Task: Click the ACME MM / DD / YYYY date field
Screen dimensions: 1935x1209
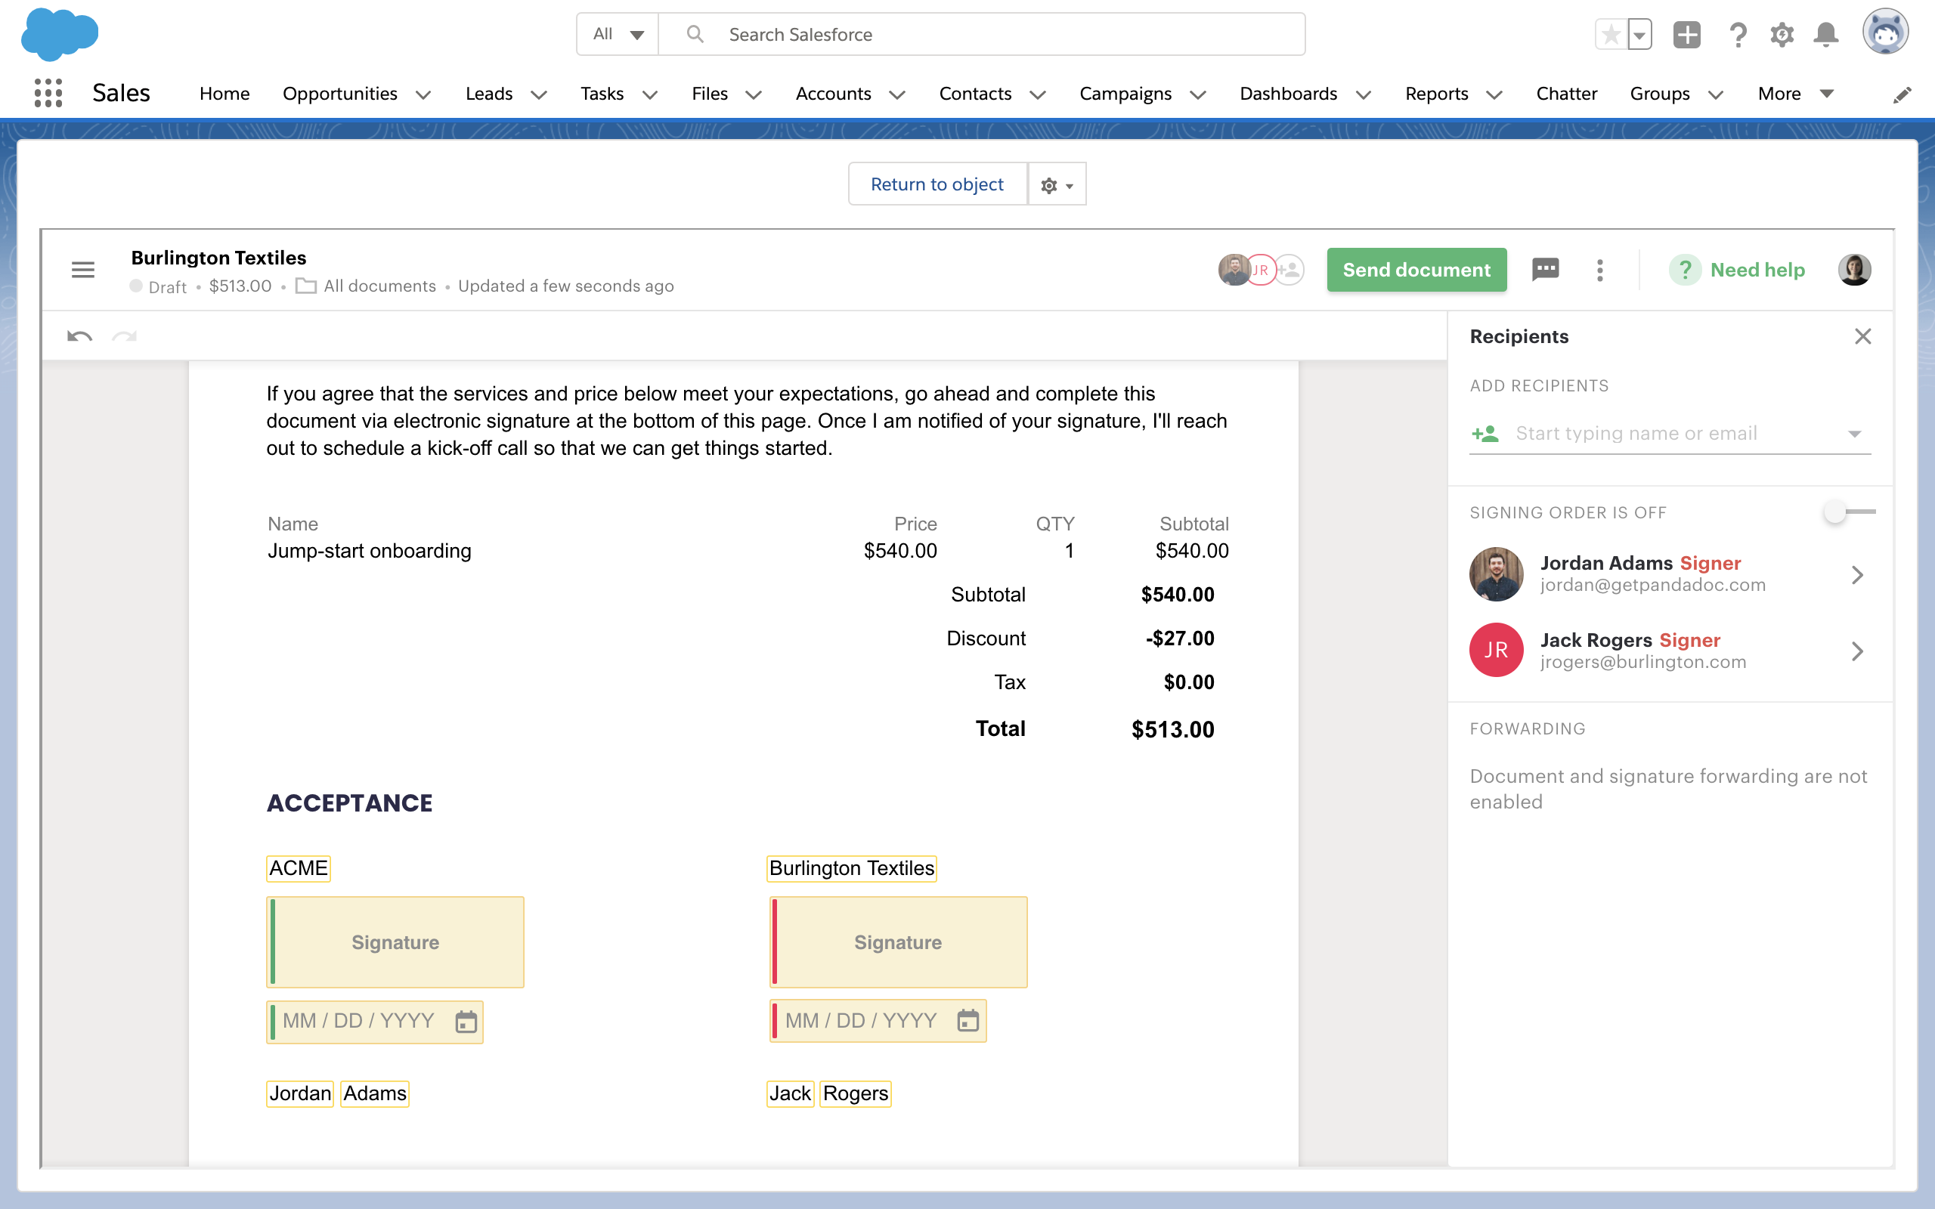Action: tap(375, 1022)
